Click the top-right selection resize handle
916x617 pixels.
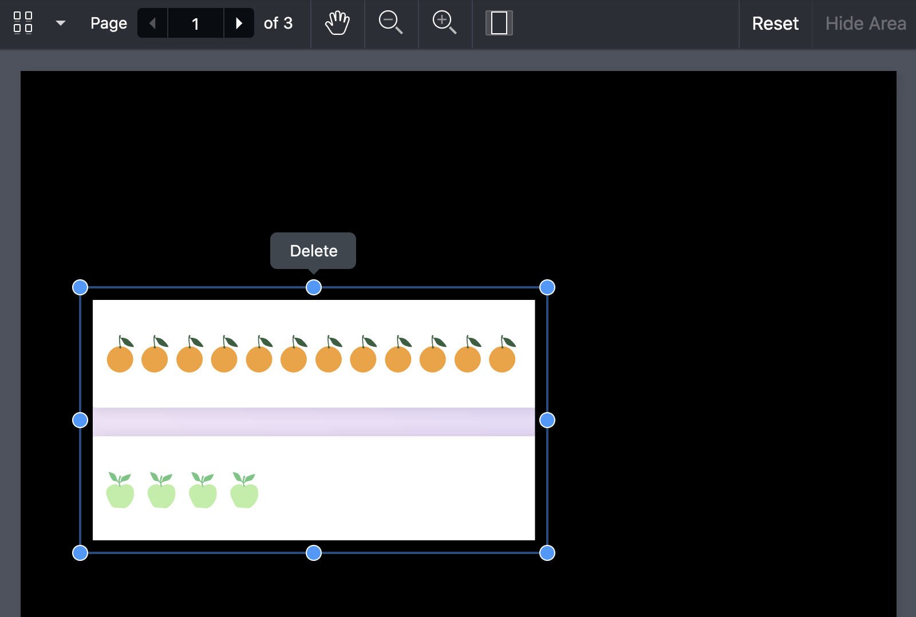click(547, 287)
